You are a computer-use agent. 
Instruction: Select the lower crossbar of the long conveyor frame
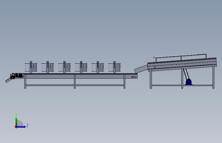tap(75, 85)
